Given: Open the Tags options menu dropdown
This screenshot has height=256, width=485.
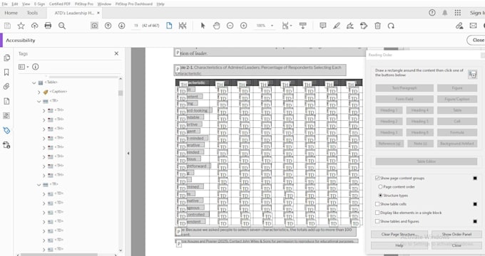Looking at the screenshot, I should tap(24, 67).
